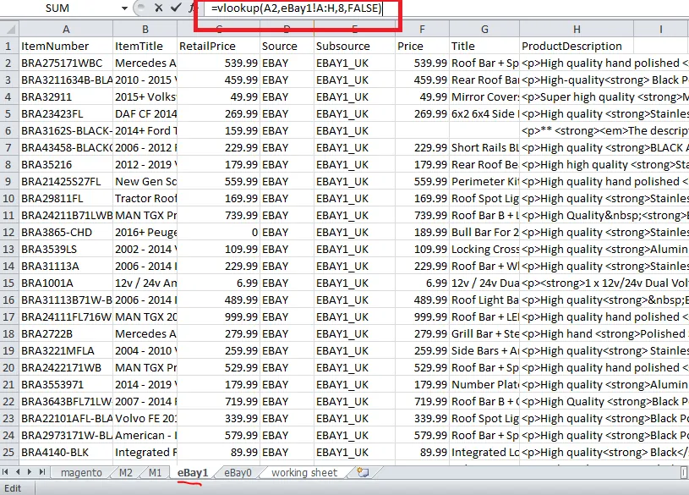Click the horizontal scrollbar split handle
Image resolution: width=689 pixels, height=495 pixels.
pyautogui.click(x=683, y=472)
